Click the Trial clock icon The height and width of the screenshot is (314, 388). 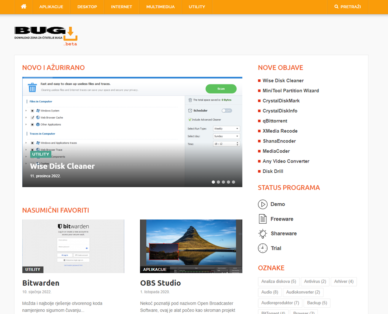coord(262,248)
